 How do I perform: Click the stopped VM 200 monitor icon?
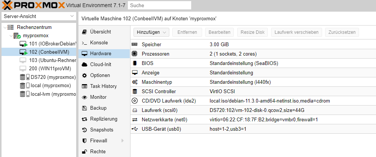(x=23, y=69)
